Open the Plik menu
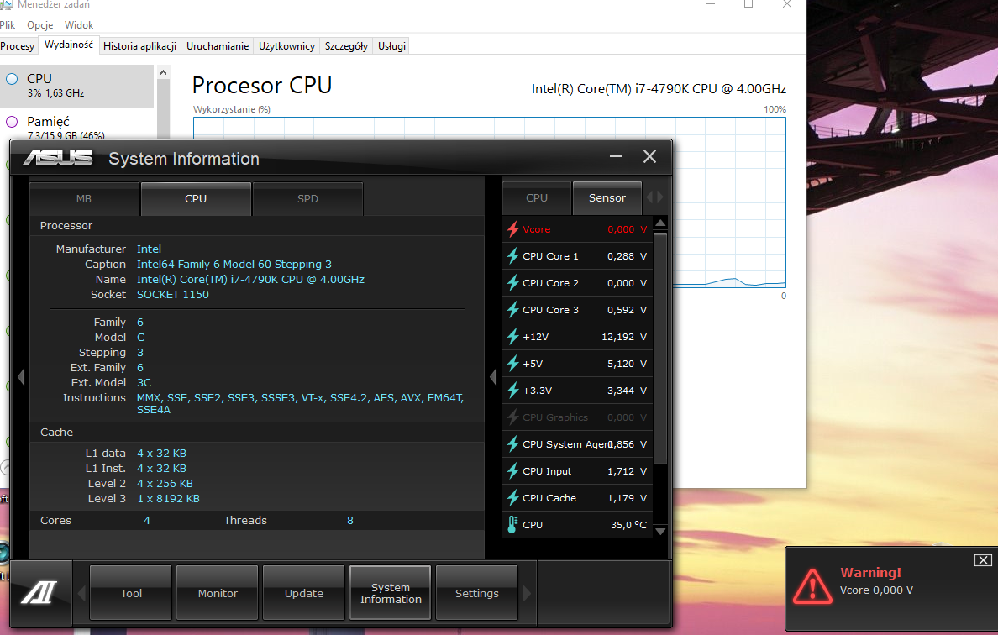 [8, 25]
